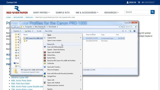Open the Profiles breadcrumb link
This screenshot has width=160, height=90.
click(x=29, y=17)
